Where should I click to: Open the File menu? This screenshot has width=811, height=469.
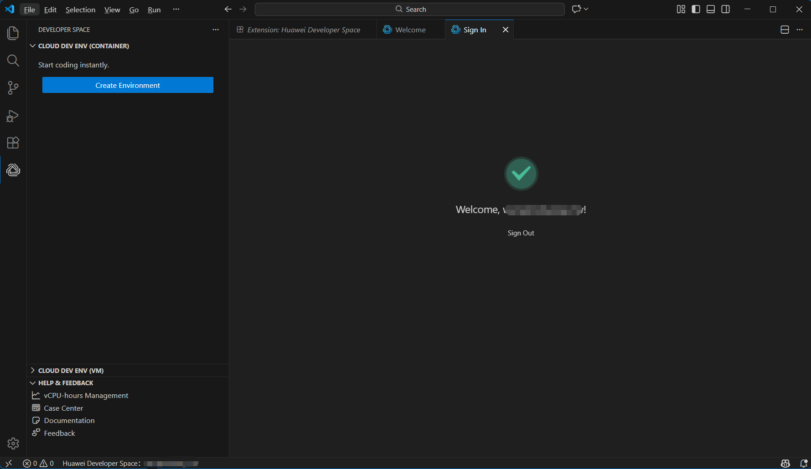click(30, 10)
